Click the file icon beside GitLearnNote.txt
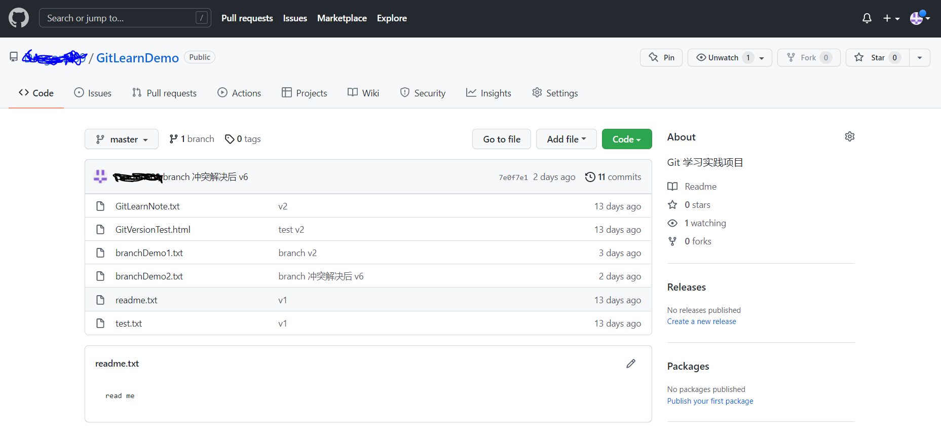Viewport: 941px width, 429px height. pyautogui.click(x=100, y=206)
